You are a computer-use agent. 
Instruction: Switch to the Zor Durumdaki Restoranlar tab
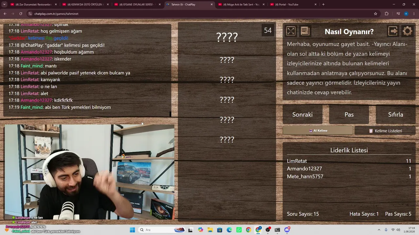[x=33, y=5]
